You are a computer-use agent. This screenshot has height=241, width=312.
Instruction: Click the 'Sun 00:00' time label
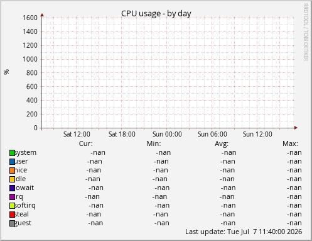point(167,134)
